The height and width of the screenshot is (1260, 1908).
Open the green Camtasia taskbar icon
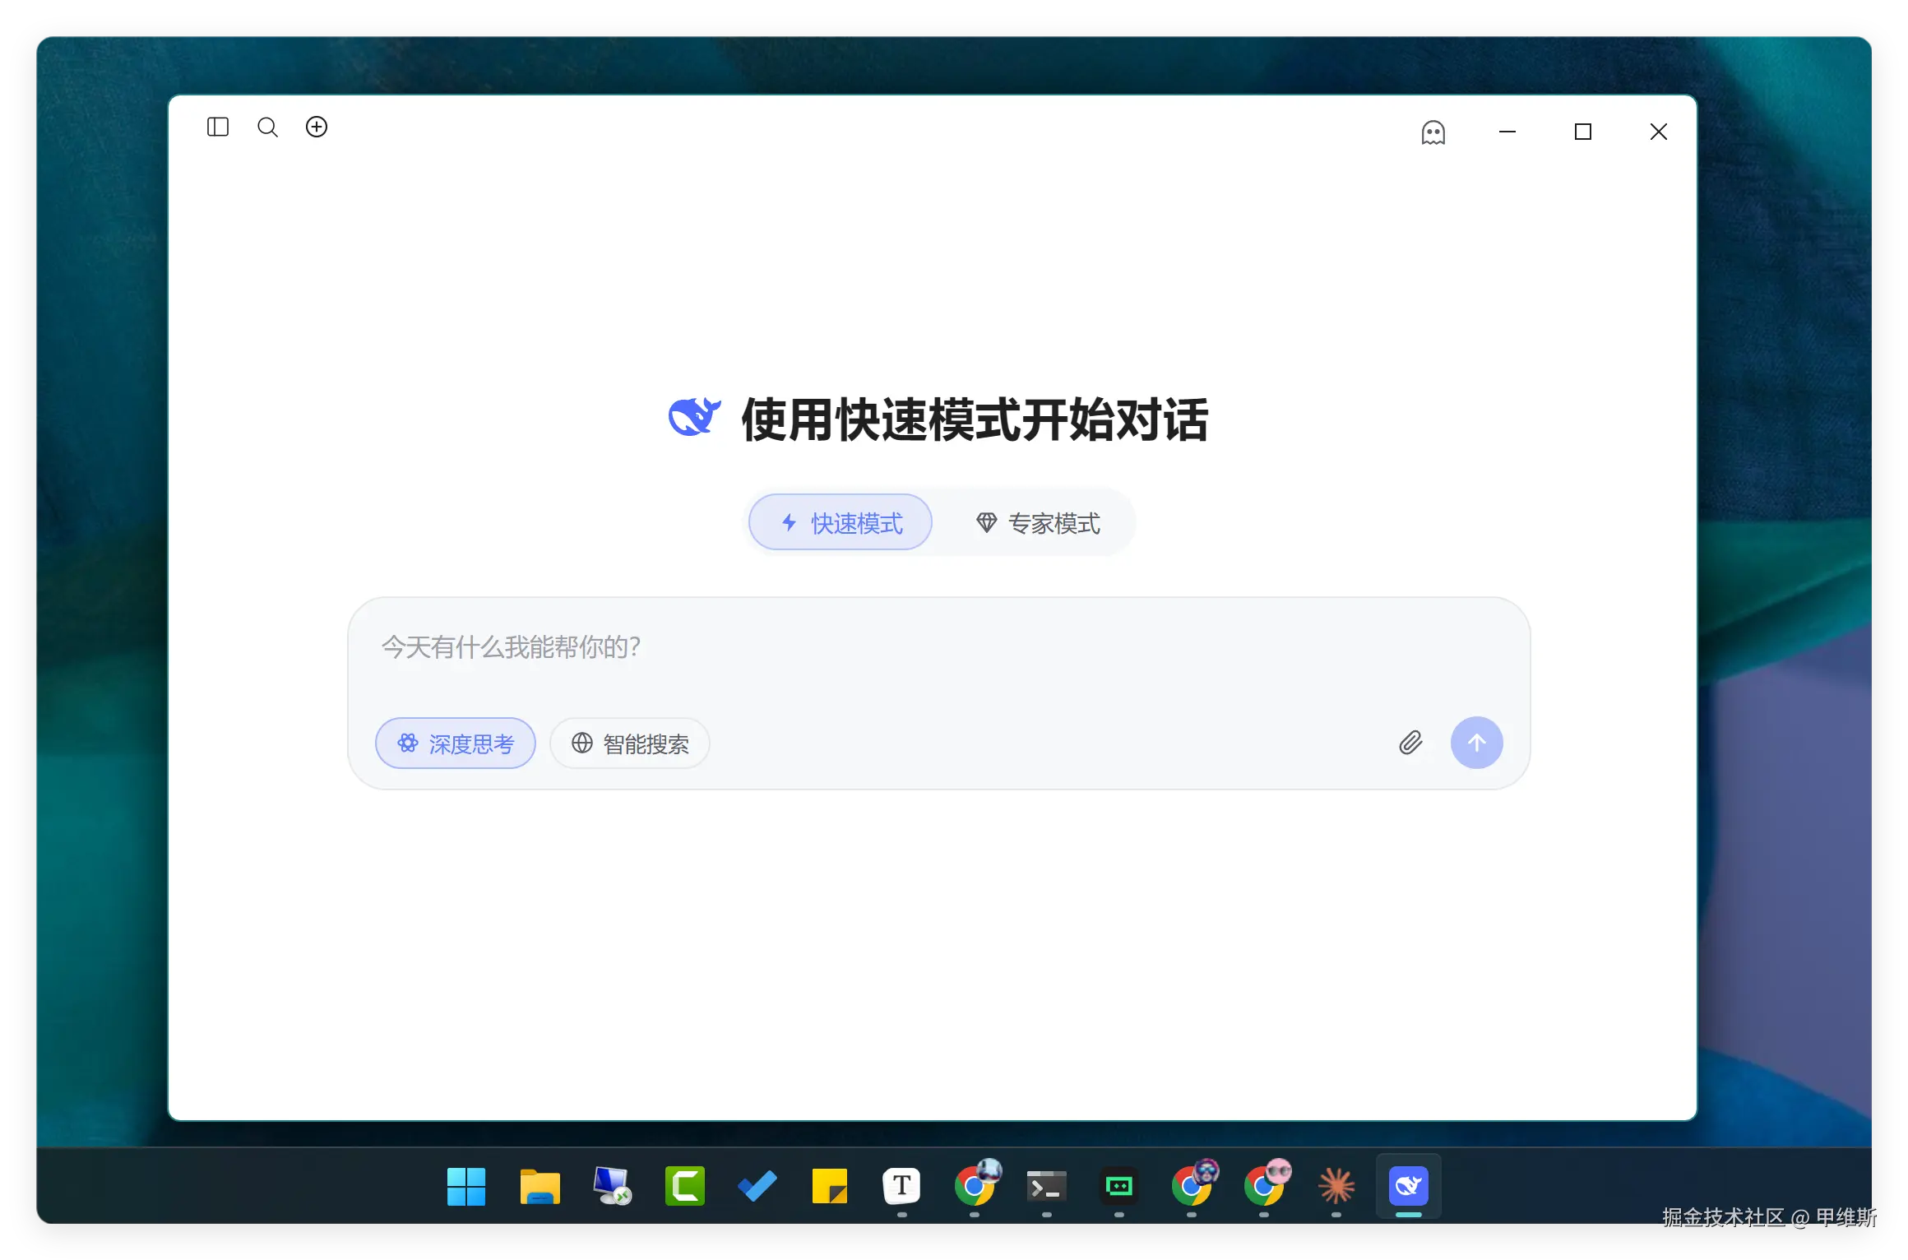684,1186
